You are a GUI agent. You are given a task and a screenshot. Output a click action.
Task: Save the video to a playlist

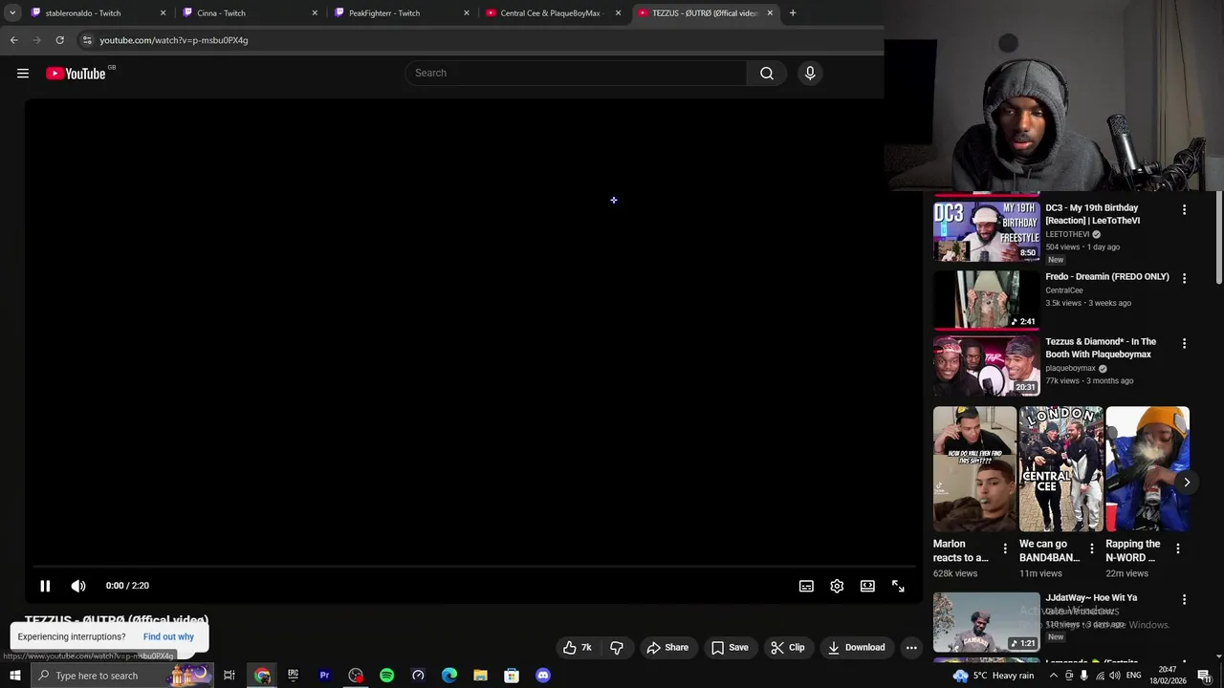(x=730, y=648)
